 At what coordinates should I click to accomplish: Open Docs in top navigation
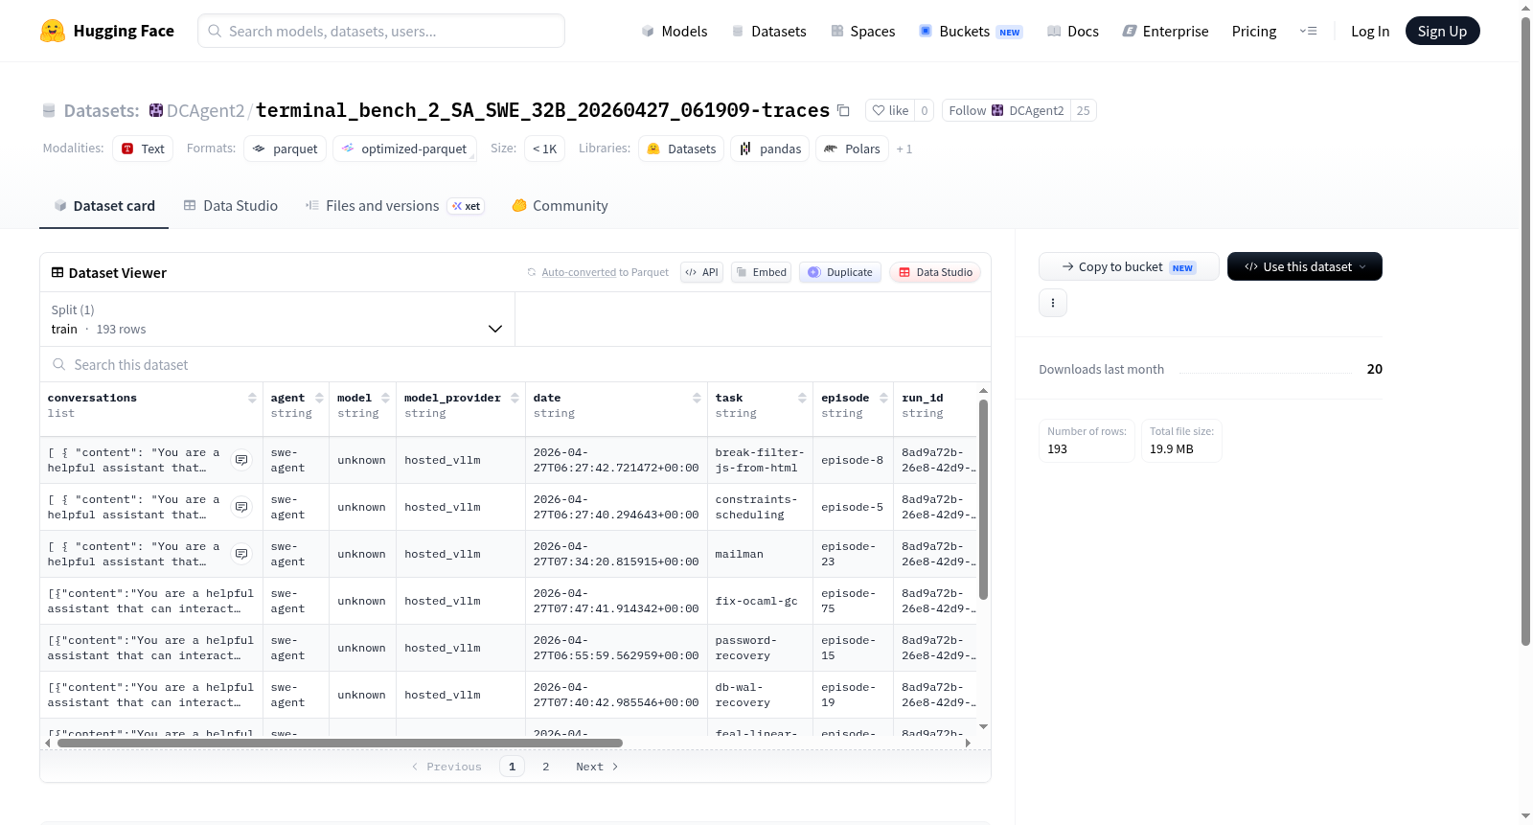tap(1073, 31)
